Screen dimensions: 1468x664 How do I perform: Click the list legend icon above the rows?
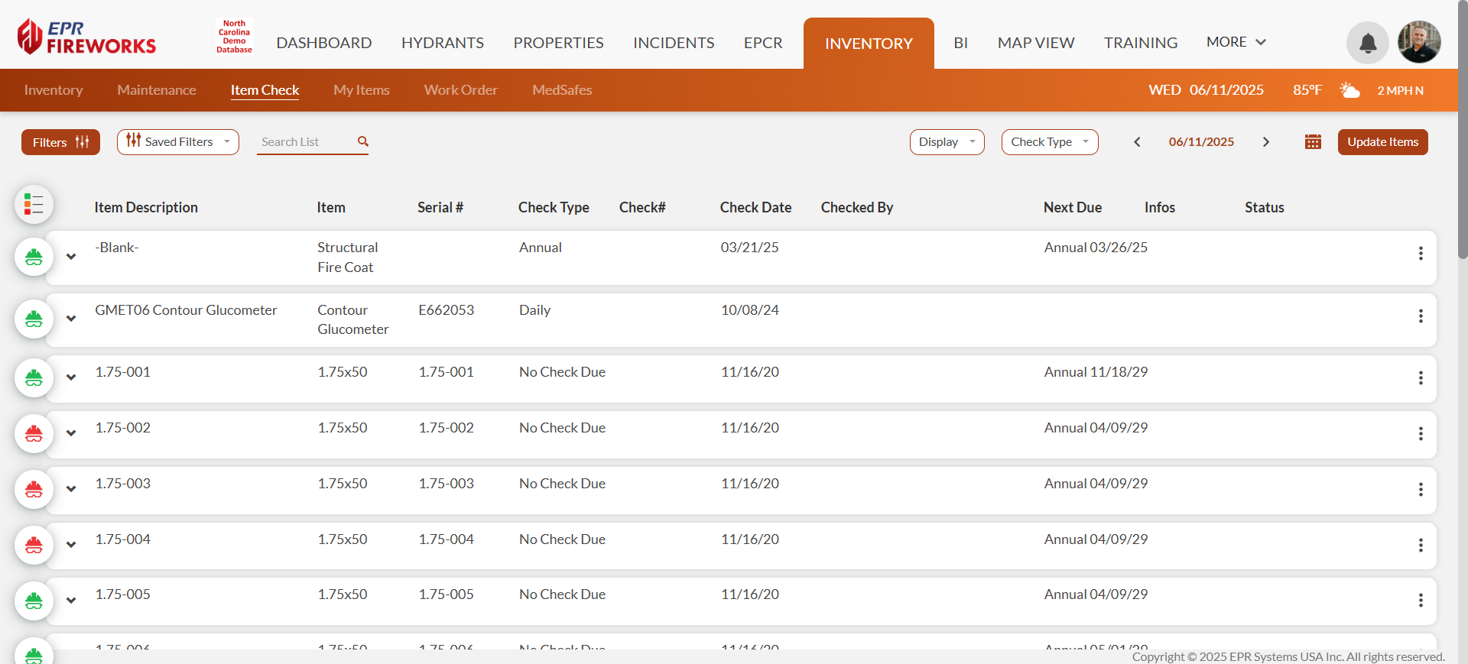click(x=34, y=205)
